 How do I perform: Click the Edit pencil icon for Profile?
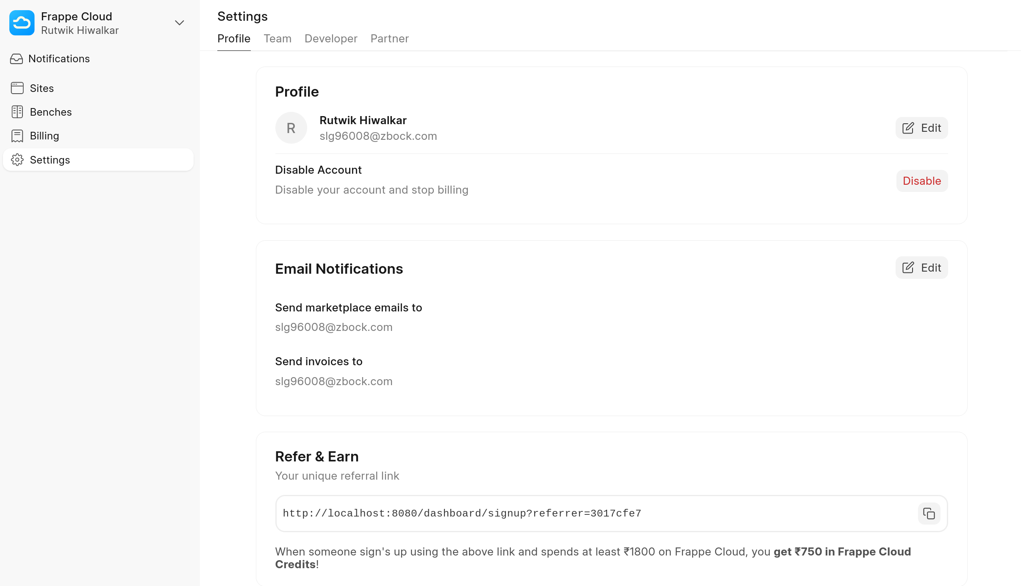click(908, 128)
